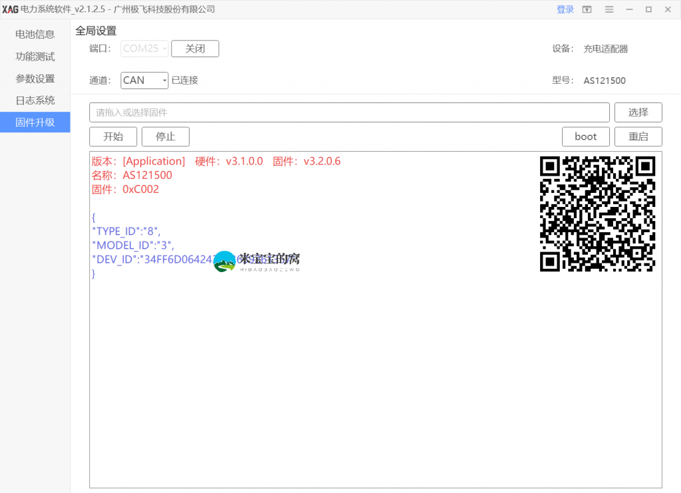The image size is (681, 493).
Task: Open the CAN channel dropdown
Action: (144, 80)
